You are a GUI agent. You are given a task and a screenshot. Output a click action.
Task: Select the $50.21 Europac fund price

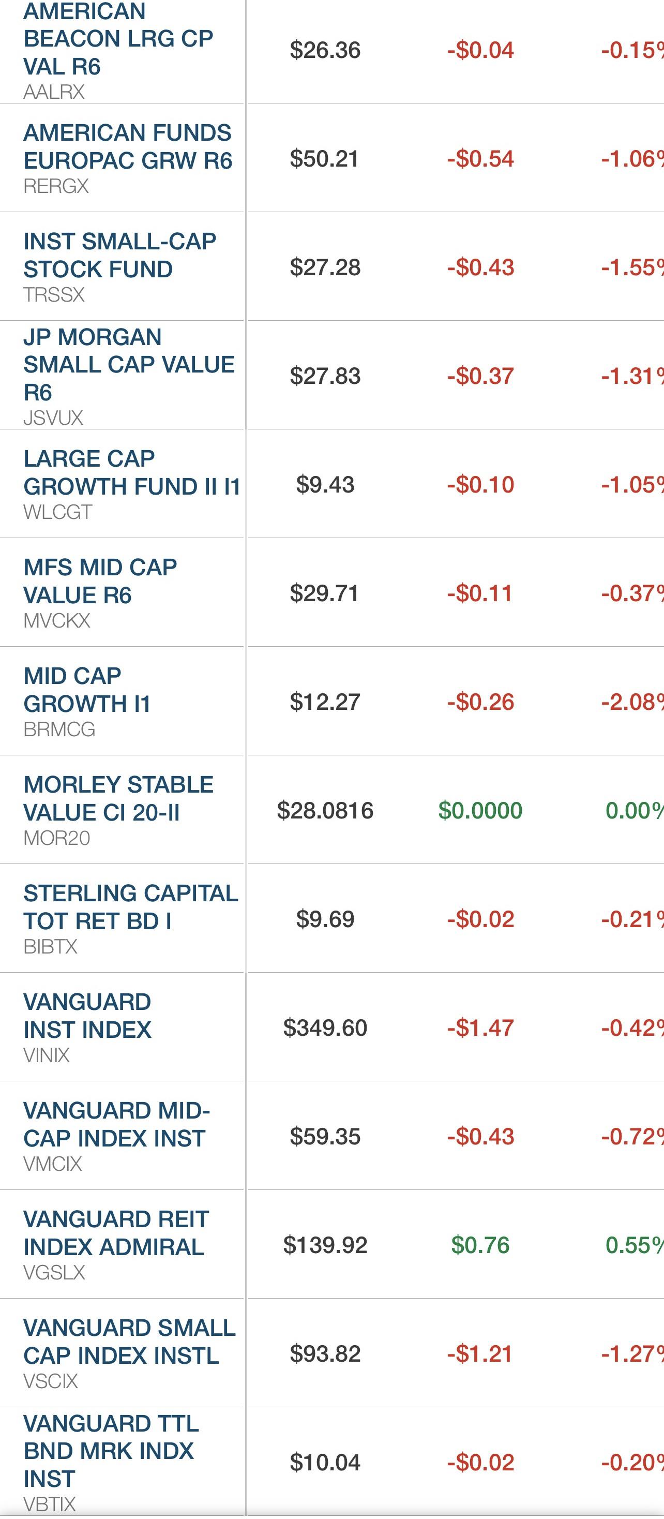click(324, 159)
